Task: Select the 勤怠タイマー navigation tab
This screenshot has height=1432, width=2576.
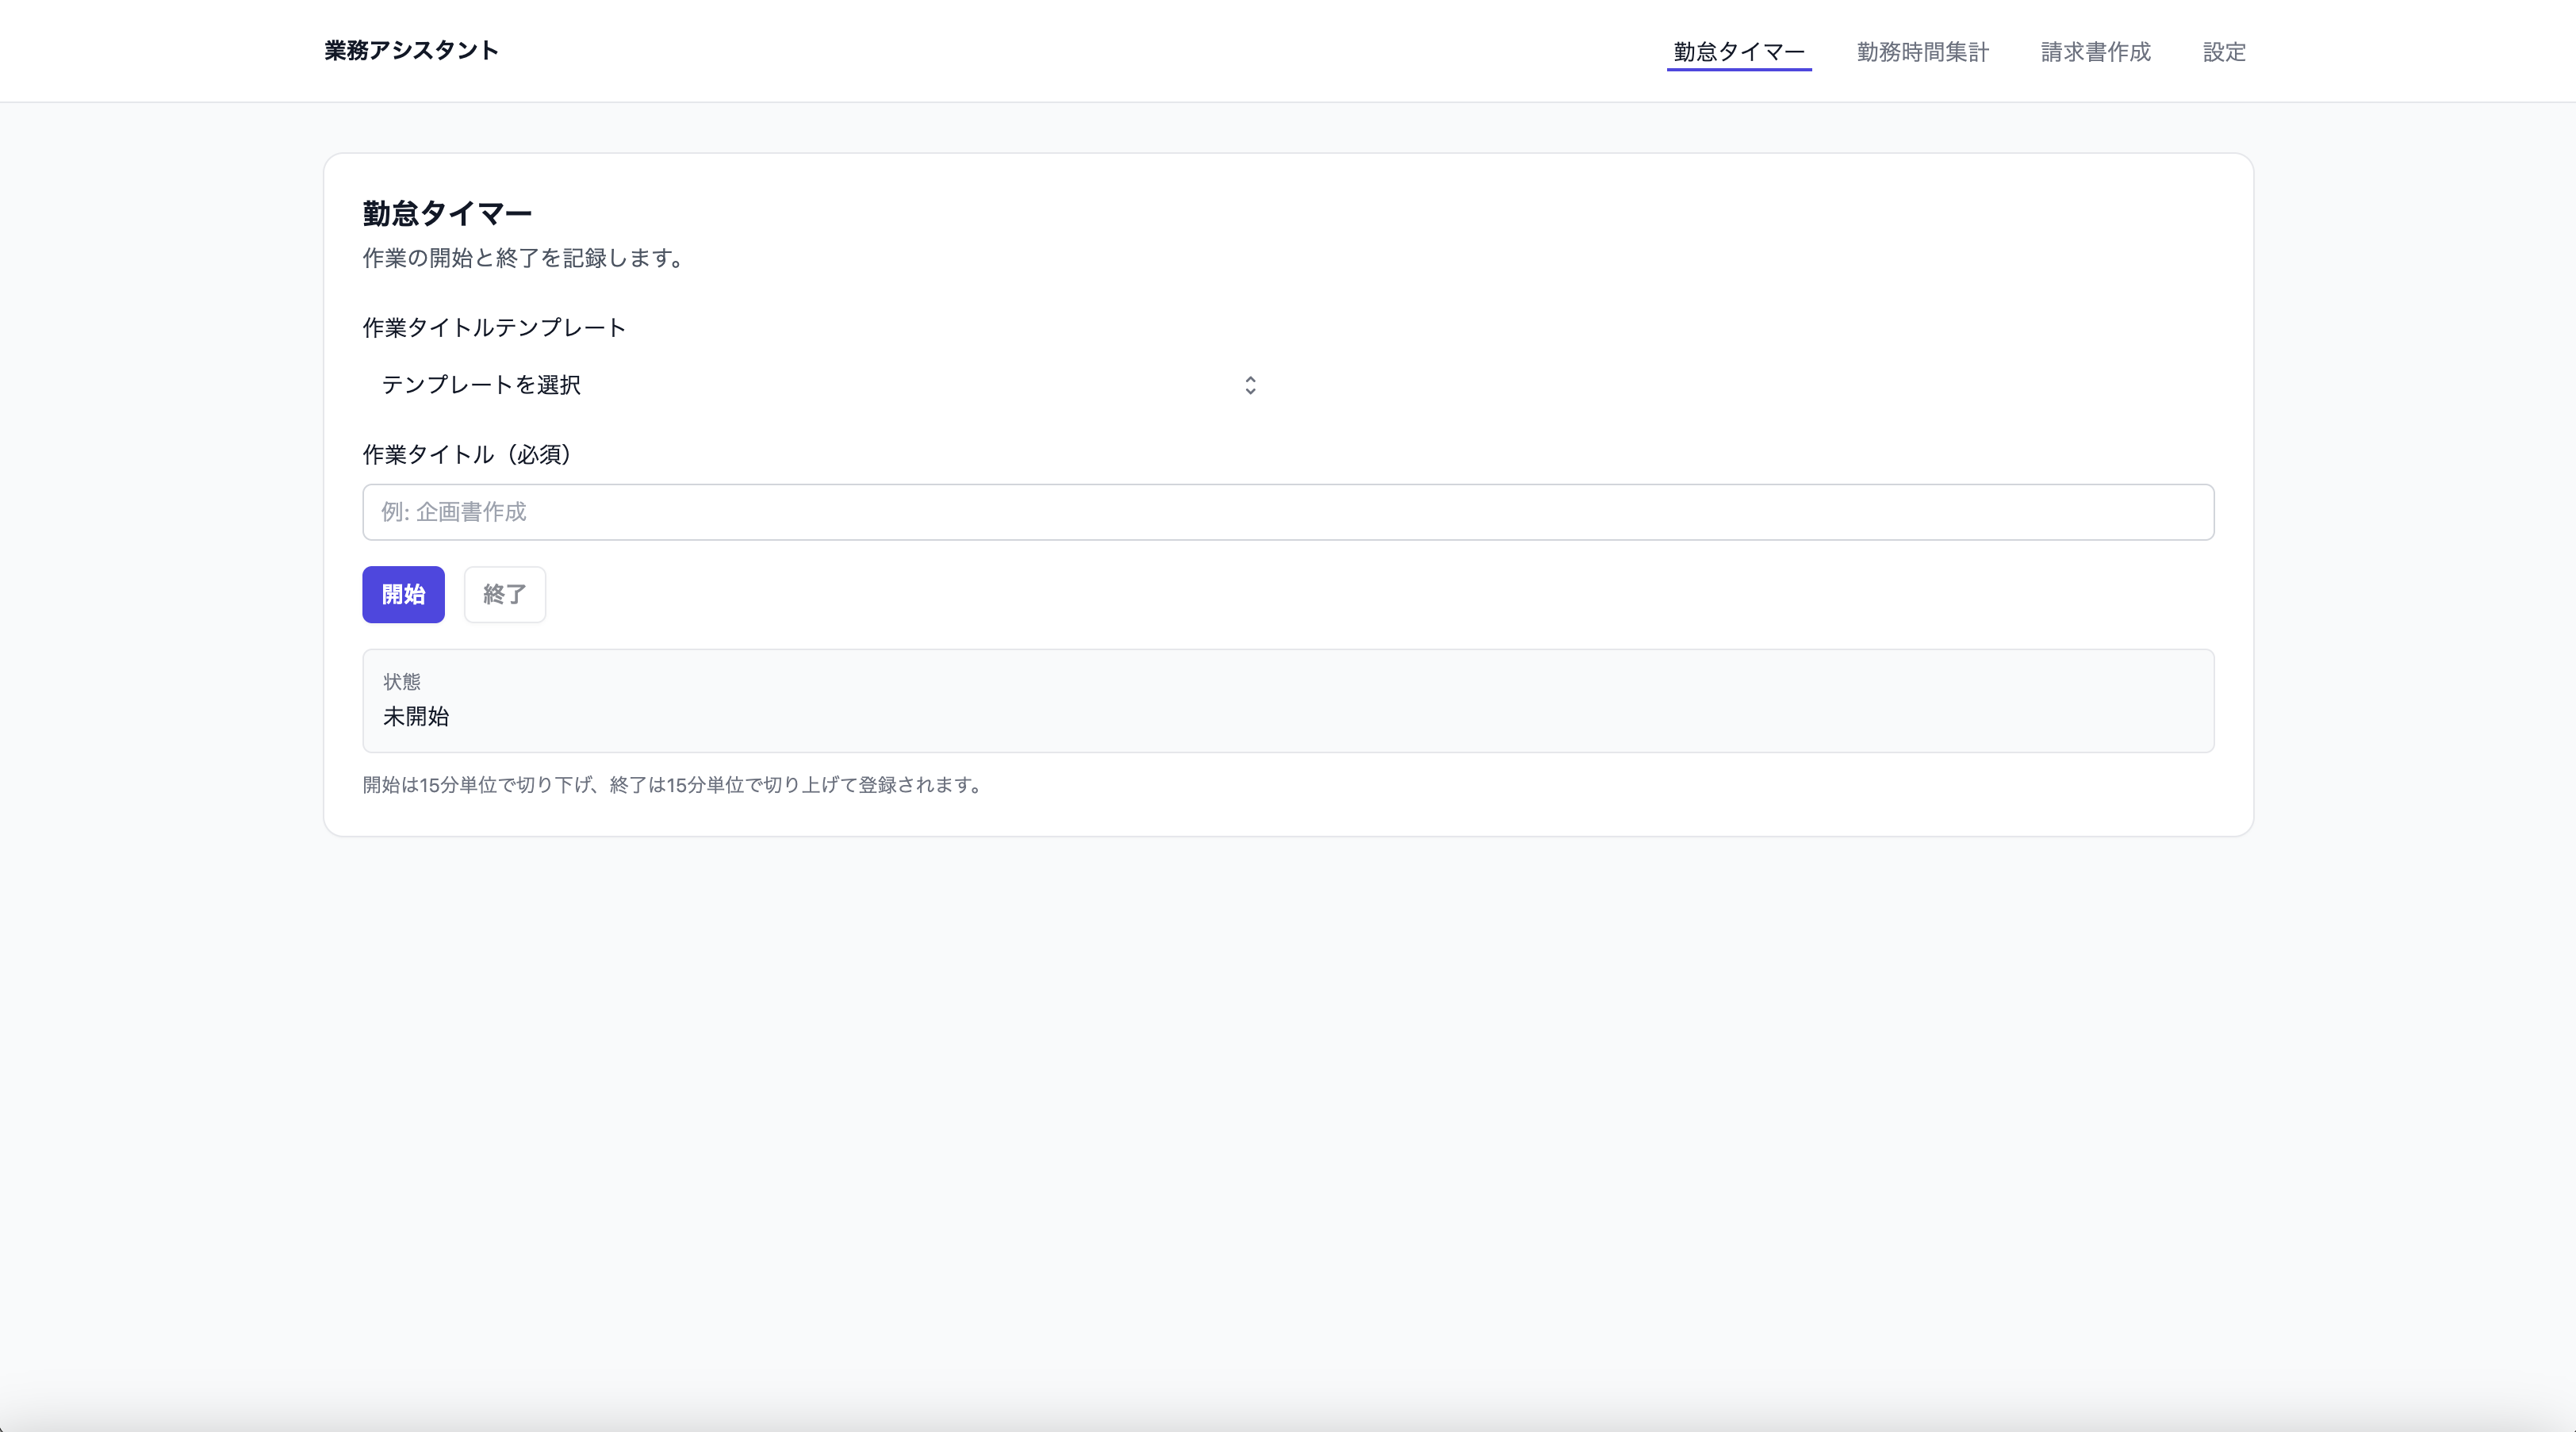Action: pos(1738,52)
